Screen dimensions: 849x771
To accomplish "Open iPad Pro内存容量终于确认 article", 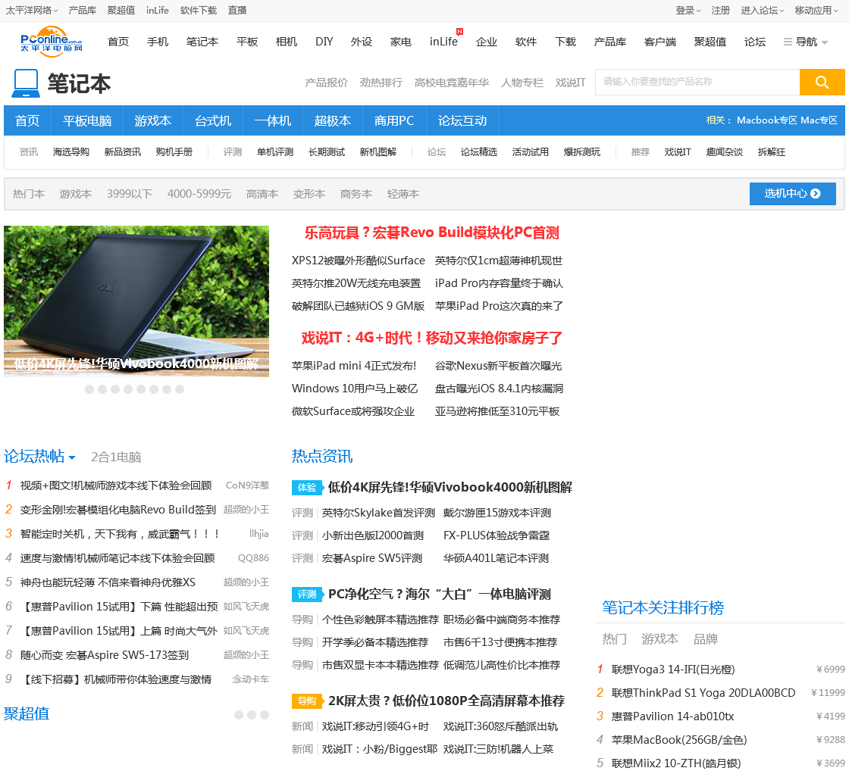I will [x=499, y=283].
